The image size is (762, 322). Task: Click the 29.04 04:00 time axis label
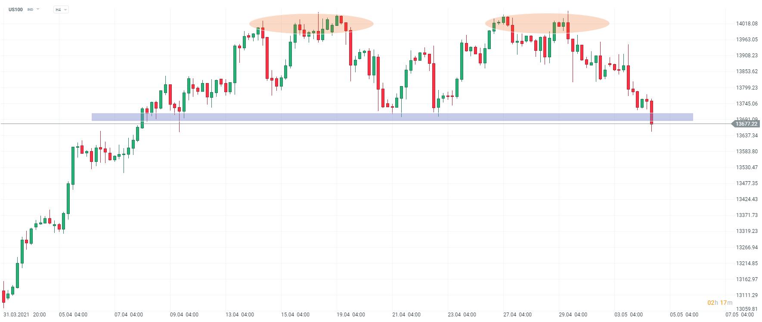(x=573, y=315)
